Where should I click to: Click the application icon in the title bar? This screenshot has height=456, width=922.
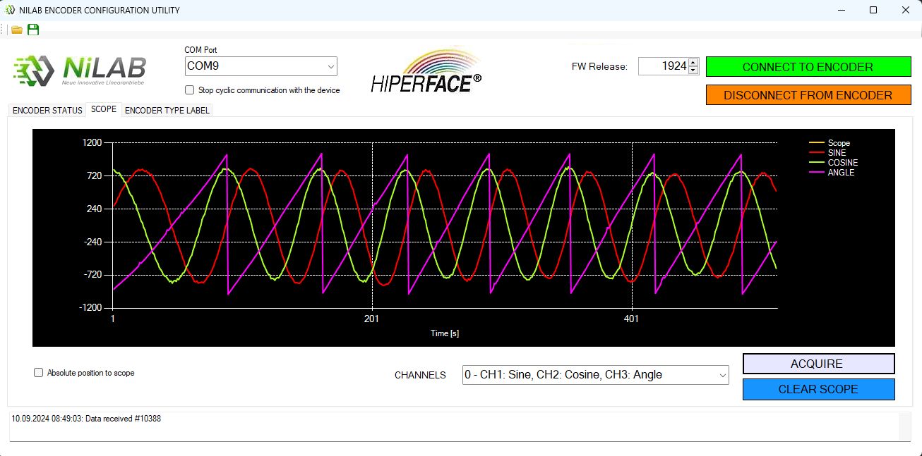[8, 10]
